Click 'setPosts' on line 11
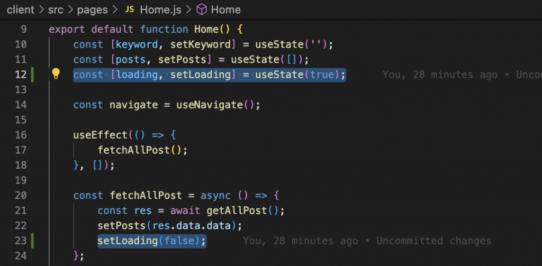Screen dimensions: 542x266 (182, 59)
